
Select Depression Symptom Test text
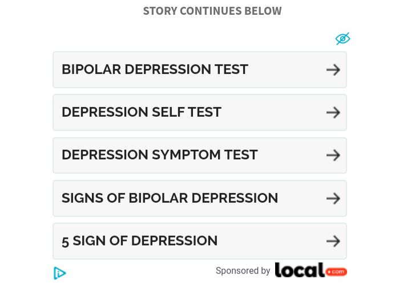click(160, 155)
